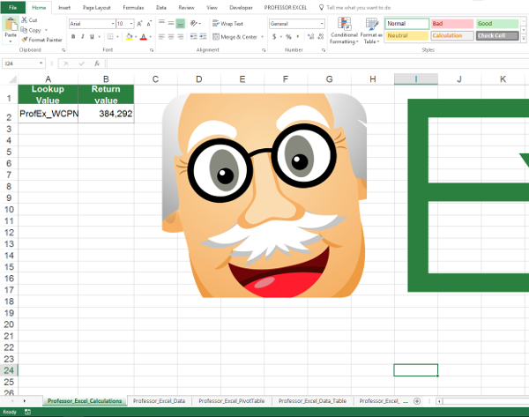Click the Cut scissors icon

click(x=25, y=20)
